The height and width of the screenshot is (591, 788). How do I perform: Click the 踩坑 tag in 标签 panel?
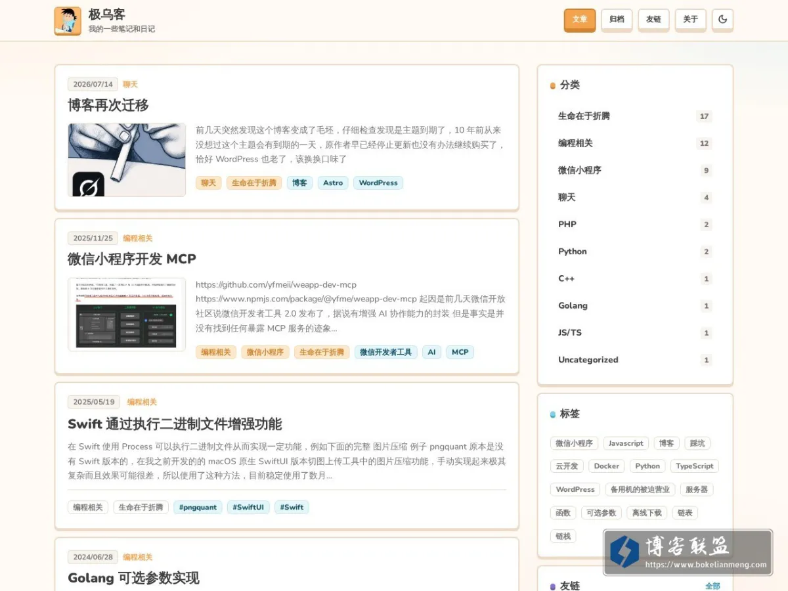(x=697, y=443)
